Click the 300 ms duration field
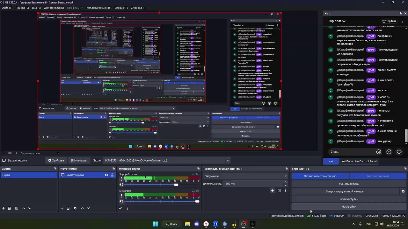The image size is (408, 229). (253, 184)
